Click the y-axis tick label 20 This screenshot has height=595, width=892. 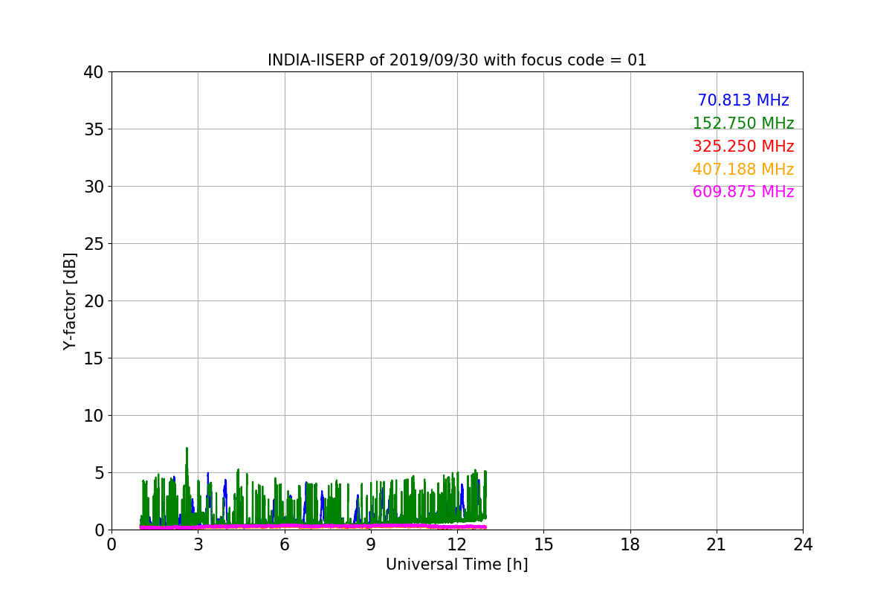[x=93, y=301]
